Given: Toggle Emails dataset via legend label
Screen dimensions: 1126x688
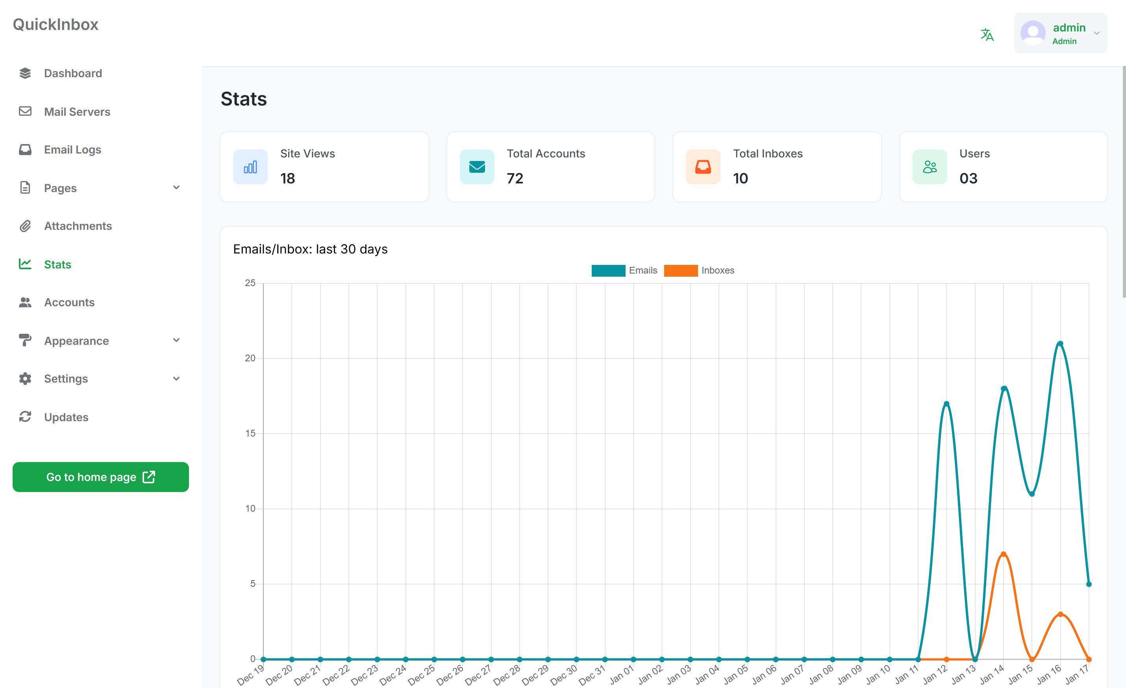Looking at the screenshot, I should coord(643,270).
